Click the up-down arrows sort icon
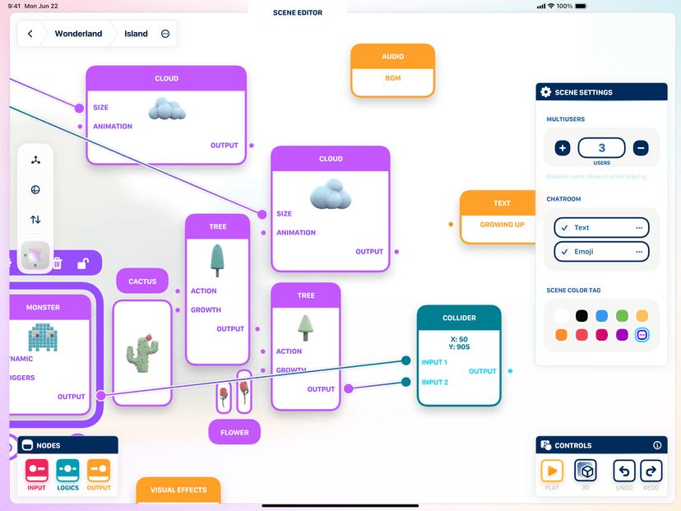The width and height of the screenshot is (681, 511). pos(35,220)
